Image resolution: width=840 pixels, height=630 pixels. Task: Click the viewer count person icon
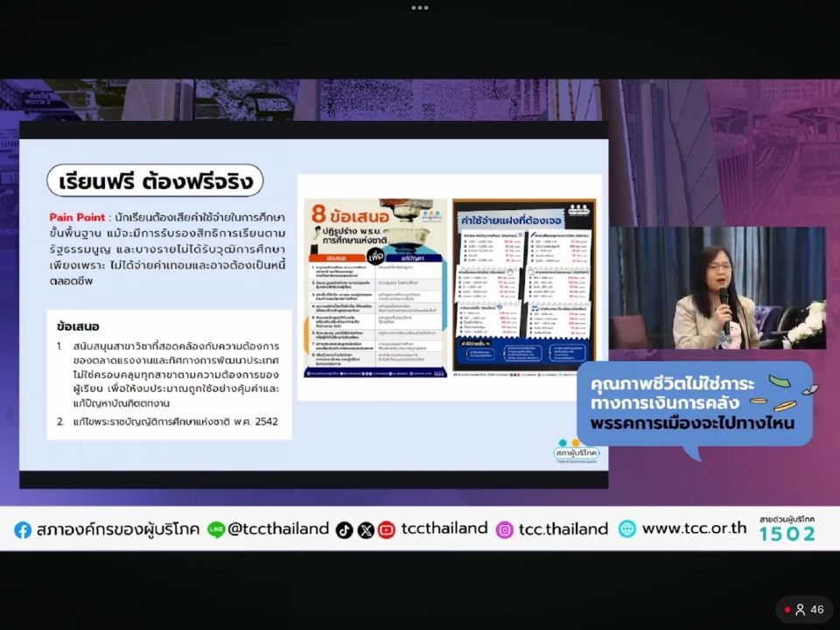pyautogui.click(x=800, y=610)
